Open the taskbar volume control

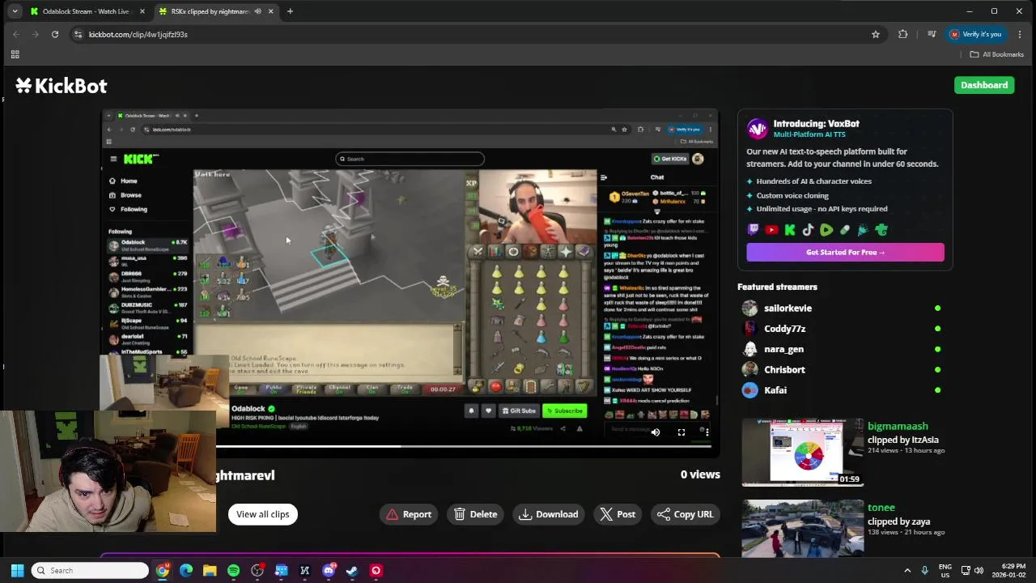(979, 571)
